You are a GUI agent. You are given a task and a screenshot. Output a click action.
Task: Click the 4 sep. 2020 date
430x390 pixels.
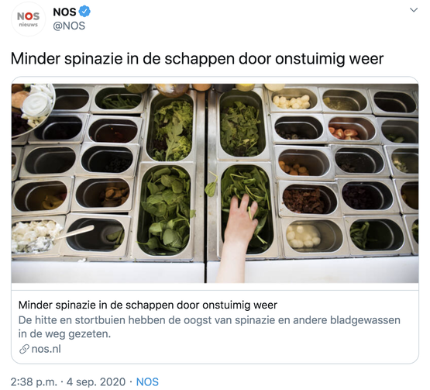point(96,381)
